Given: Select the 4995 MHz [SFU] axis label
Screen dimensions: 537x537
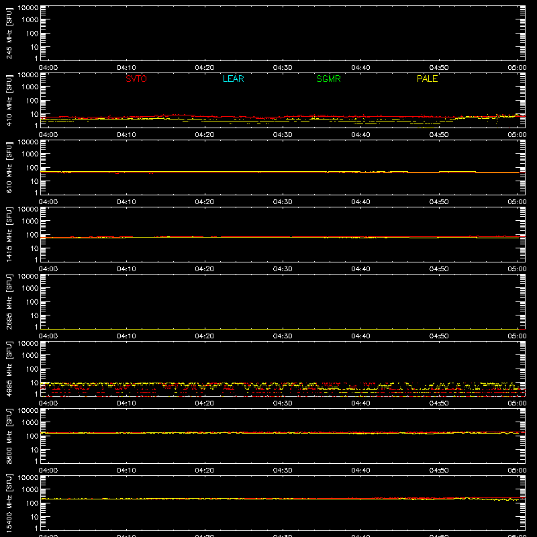Looking at the screenshot, I should click(9, 369).
